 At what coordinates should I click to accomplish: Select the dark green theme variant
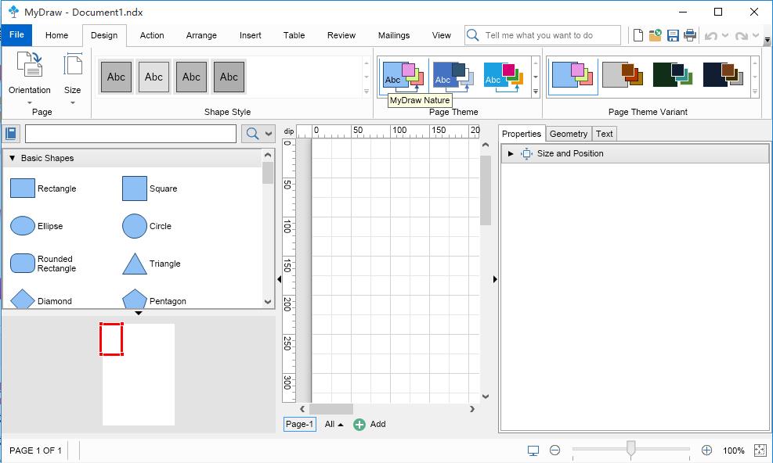(673, 76)
